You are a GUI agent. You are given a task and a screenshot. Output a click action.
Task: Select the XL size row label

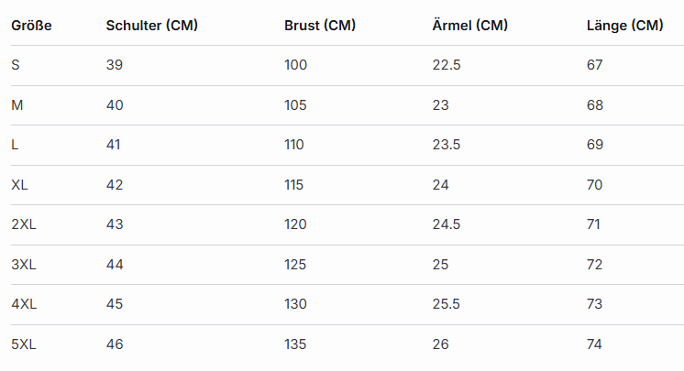coord(20,185)
